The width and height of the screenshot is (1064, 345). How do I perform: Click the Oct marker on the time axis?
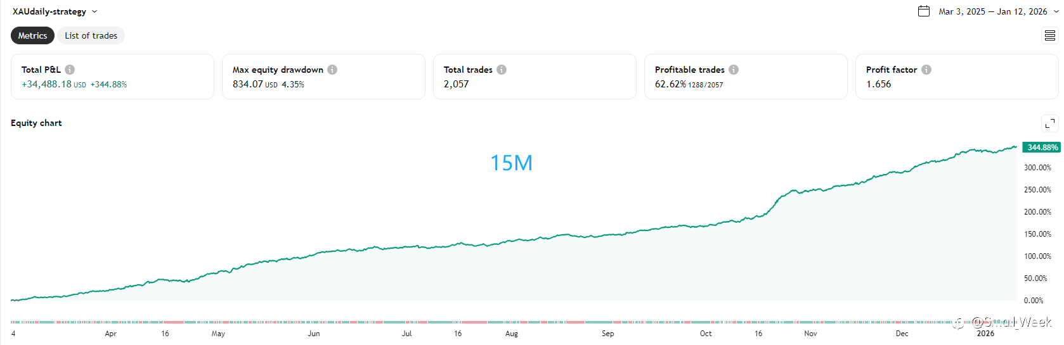click(x=706, y=334)
